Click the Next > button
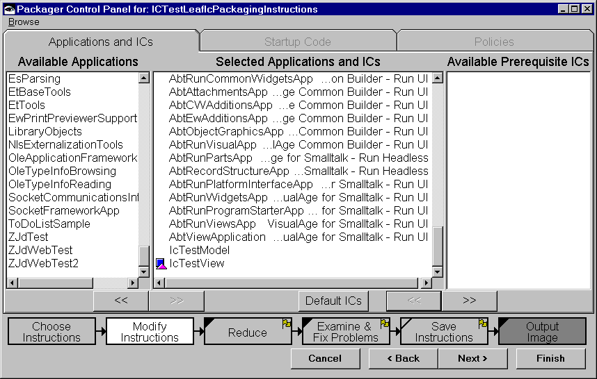 tap(472, 358)
